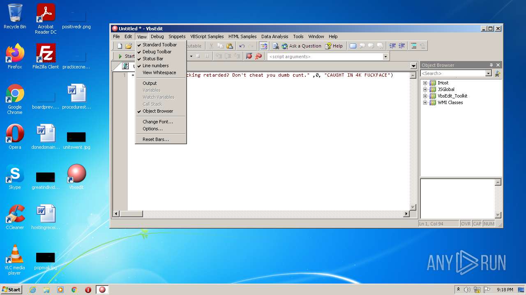Enable View Whitespace option

(161, 73)
